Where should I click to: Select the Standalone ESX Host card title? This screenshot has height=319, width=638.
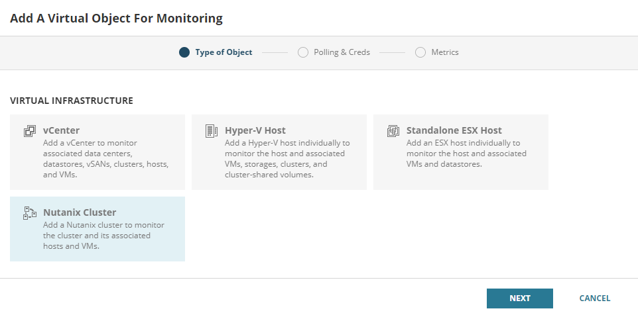coord(454,130)
